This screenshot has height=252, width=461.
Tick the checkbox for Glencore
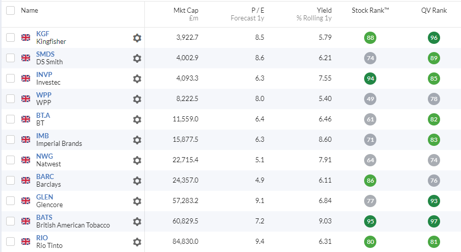tap(11, 200)
